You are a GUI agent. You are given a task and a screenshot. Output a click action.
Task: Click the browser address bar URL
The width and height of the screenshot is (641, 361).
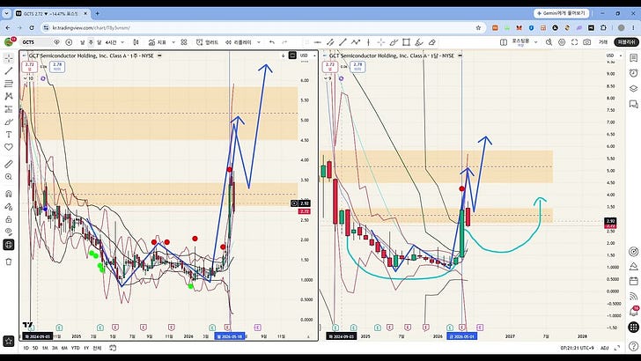coord(92,28)
